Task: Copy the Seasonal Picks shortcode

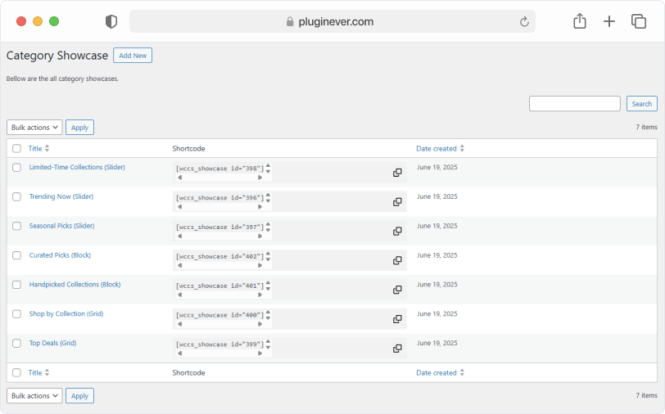Action: 397,231
